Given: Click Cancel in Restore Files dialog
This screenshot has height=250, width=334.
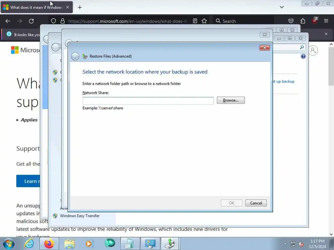Looking at the screenshot, I should click(x=256, y=203).
